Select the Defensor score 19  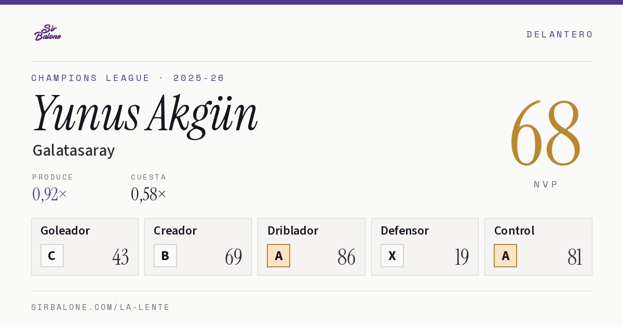462,256
